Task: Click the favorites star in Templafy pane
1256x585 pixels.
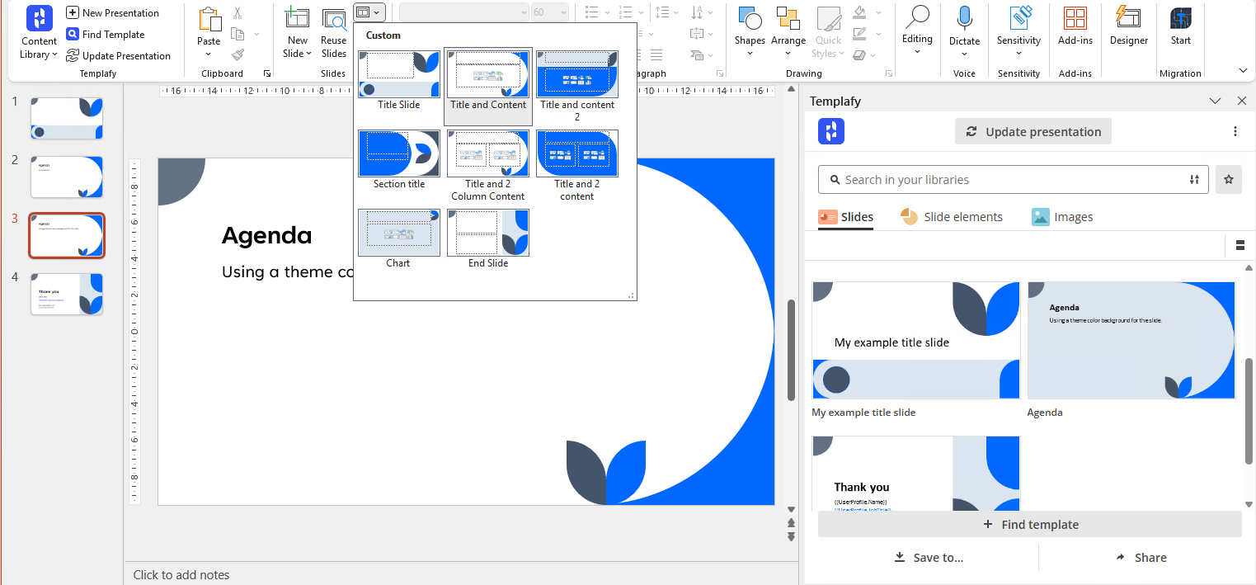Action: tap(1228, 180)
